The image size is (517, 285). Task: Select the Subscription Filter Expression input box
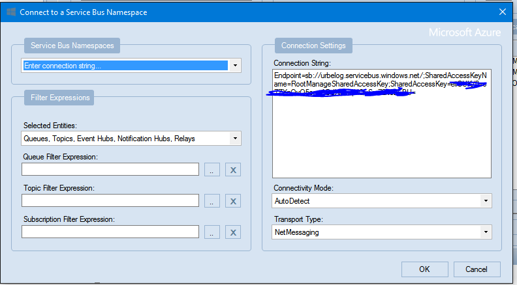coord(110,232)
